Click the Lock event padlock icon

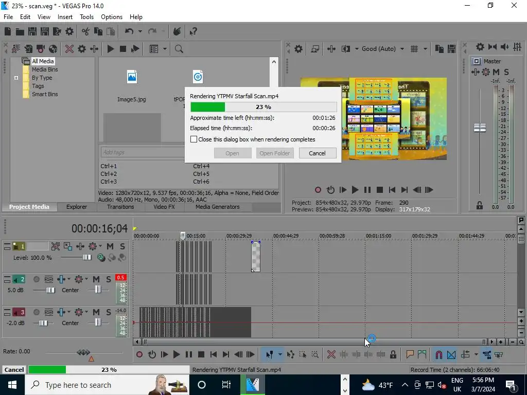[393, 354]
